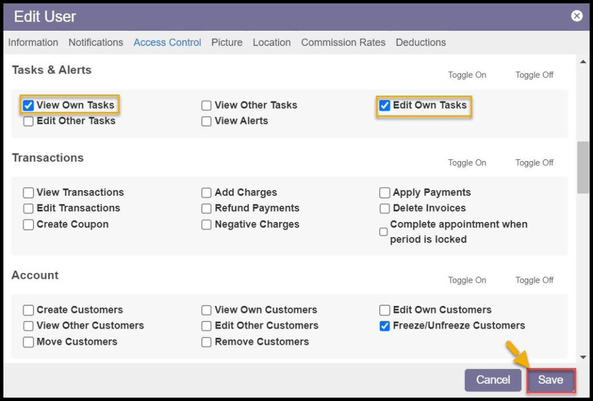
Task: Click the vertical scrollbar thumb
Action: pos(583,167)
